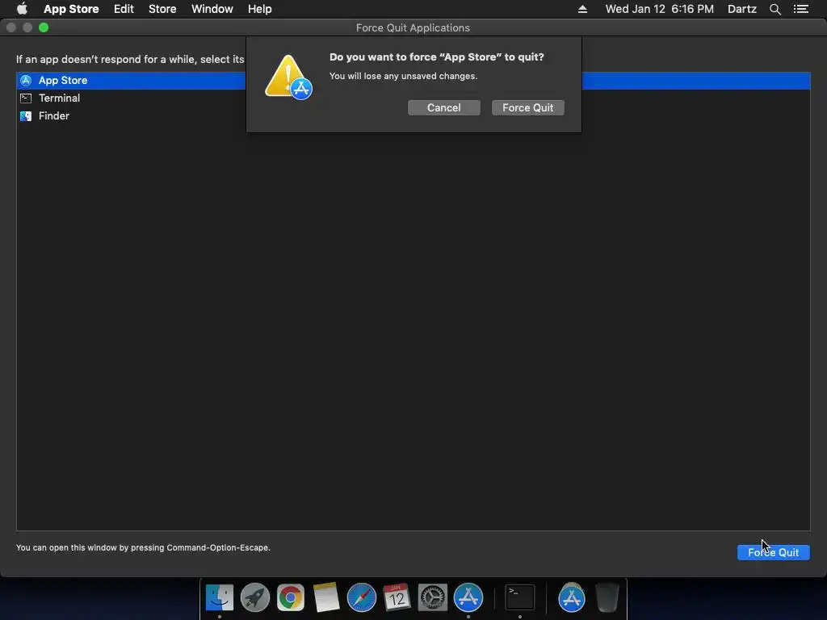The image size is (827, 620).
Task: Click the Command-Option-Escape hint text
Action: click(x=143, y=548)
